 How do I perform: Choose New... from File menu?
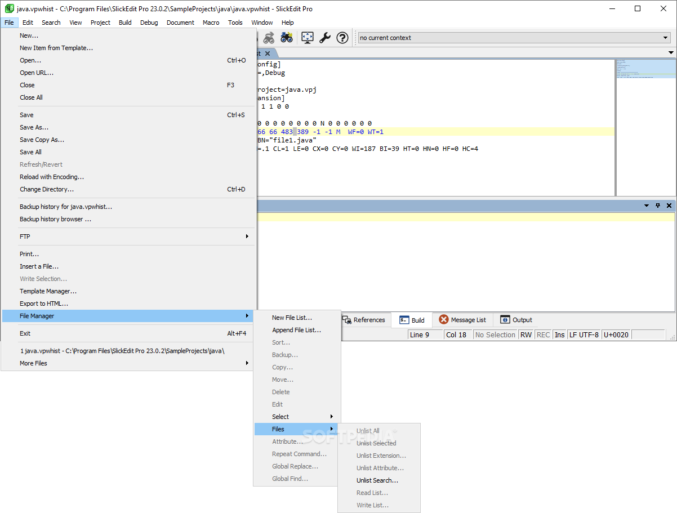click(129, 35)
